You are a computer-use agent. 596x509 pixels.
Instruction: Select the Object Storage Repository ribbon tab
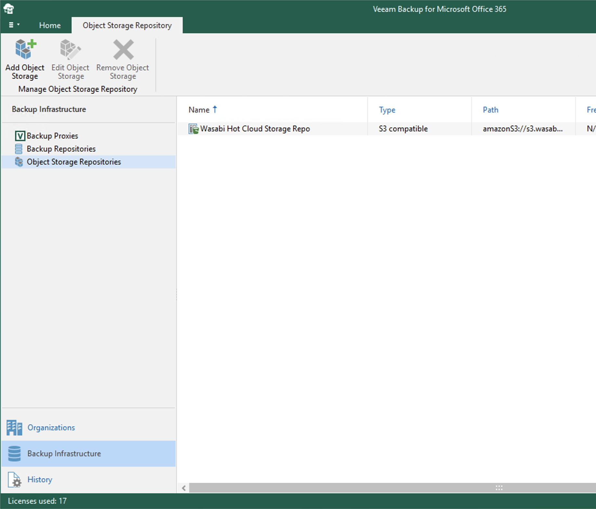point(127,25)
